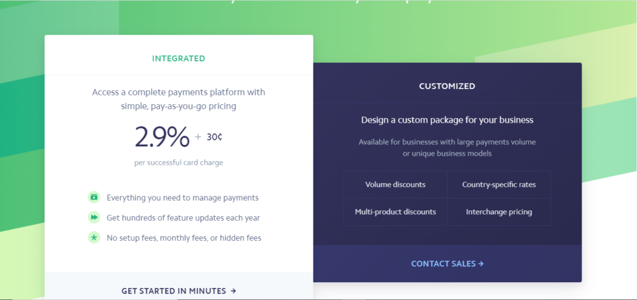
Task: Follow the 'Contact Sales' link
Action: 447,263
